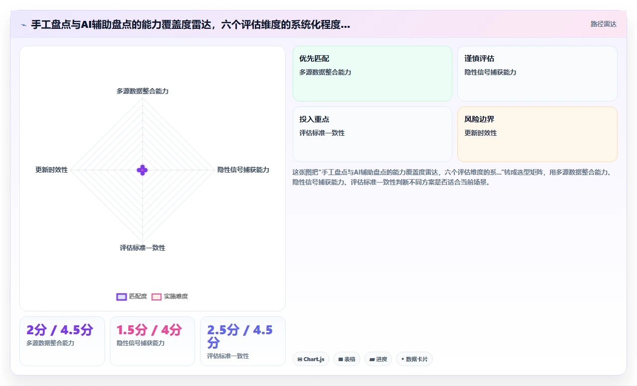Click the icon in the 表格 chip

coord(340,359)
